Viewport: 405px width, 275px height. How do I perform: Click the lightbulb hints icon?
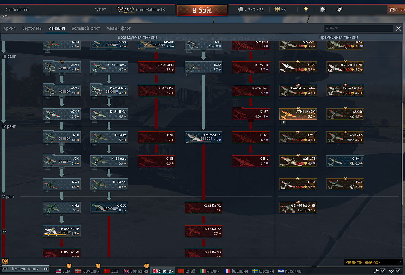(306, 9)
